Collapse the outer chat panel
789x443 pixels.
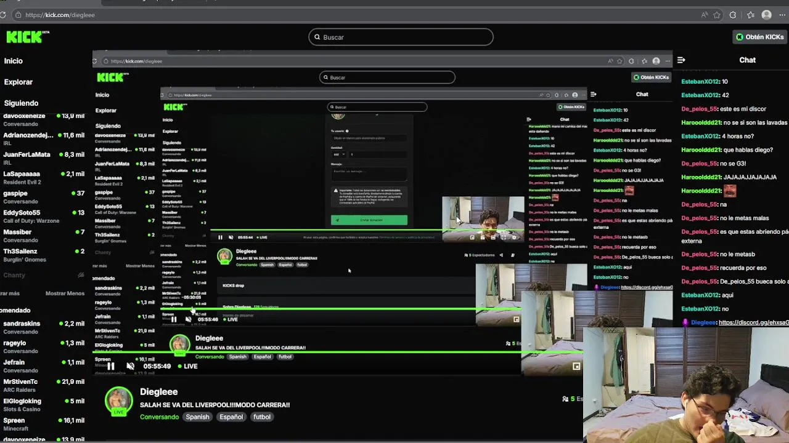pos(681,60)
